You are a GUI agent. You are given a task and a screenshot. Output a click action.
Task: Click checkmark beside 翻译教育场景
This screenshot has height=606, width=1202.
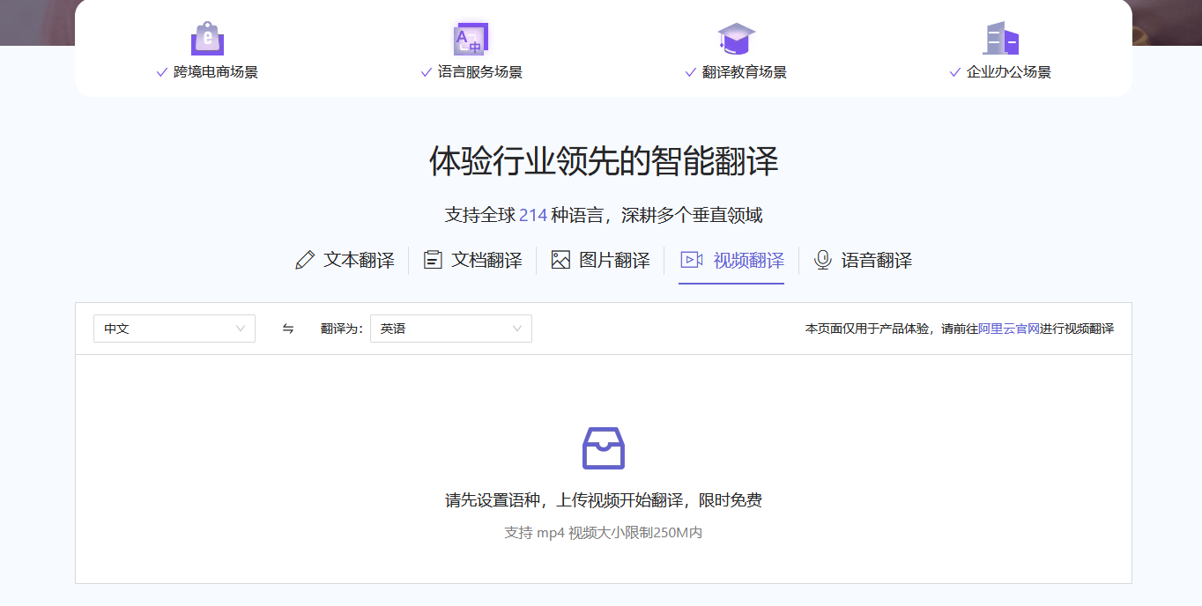pyautogui.click(x=691, y=72)
